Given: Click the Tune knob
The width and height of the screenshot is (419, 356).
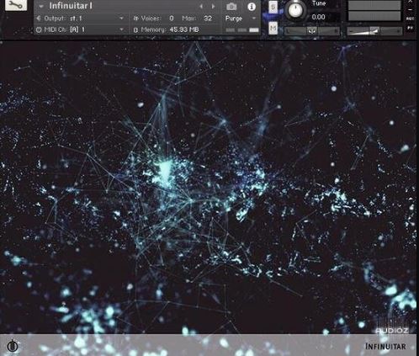Looking at the screenshot, I should pos(295,9).
